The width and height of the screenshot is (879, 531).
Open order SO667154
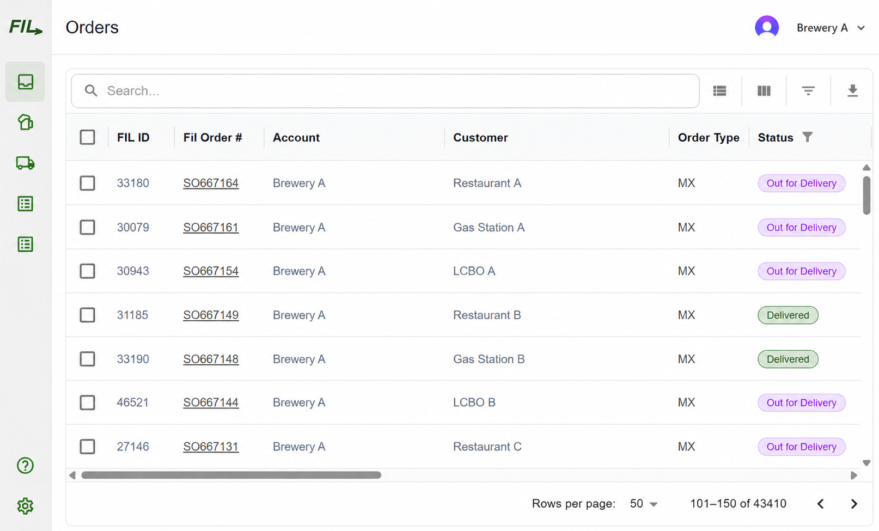211,271
